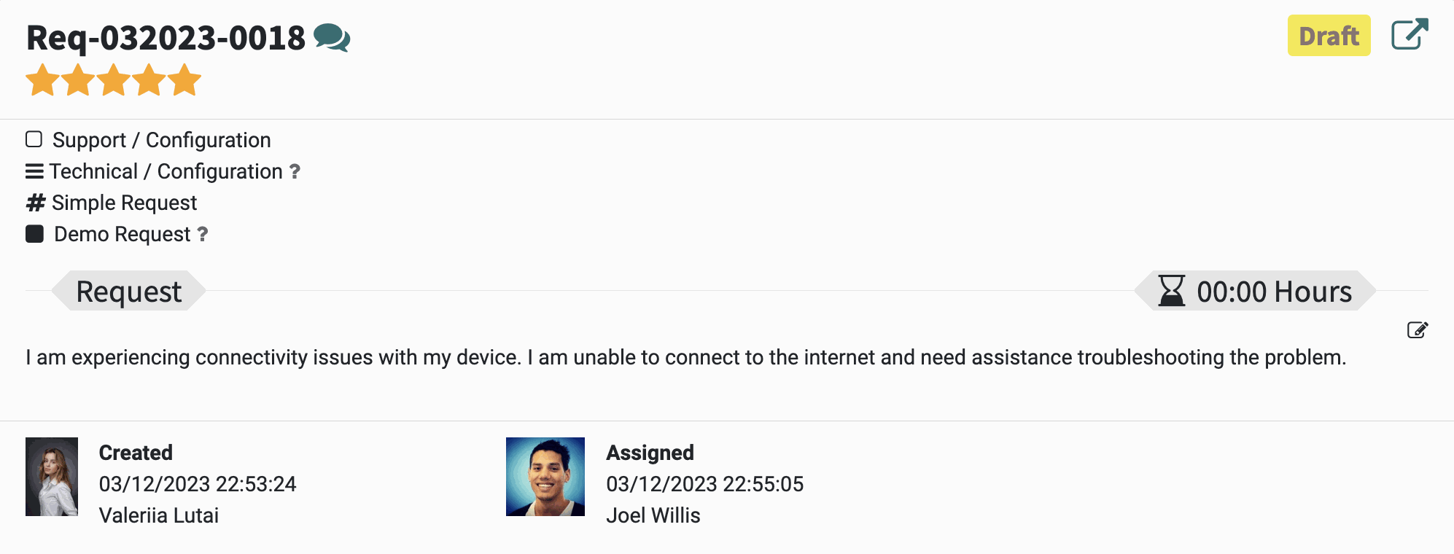
Task: Click the Draft status badge
Action: [x=1329, y=36]
